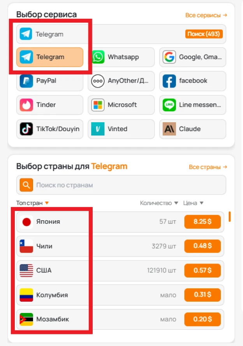The width and height of the screenshot is (243, 346).
Task: Open the Все страны link
Action: click(x=208, y=167)
